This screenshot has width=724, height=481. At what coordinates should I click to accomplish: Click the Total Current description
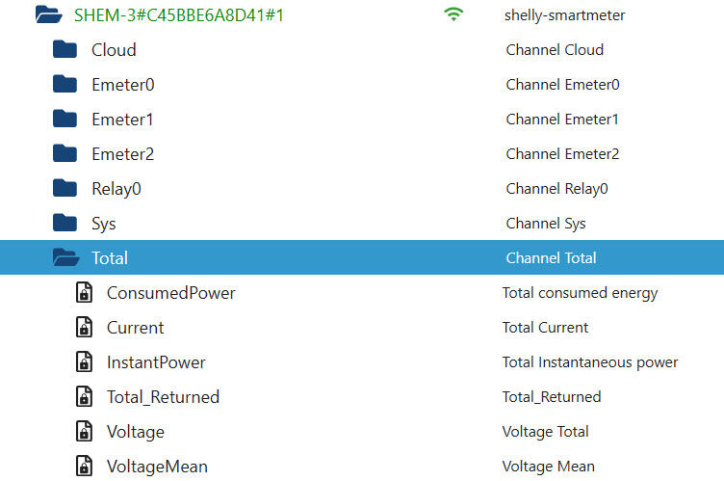point(545,328)
